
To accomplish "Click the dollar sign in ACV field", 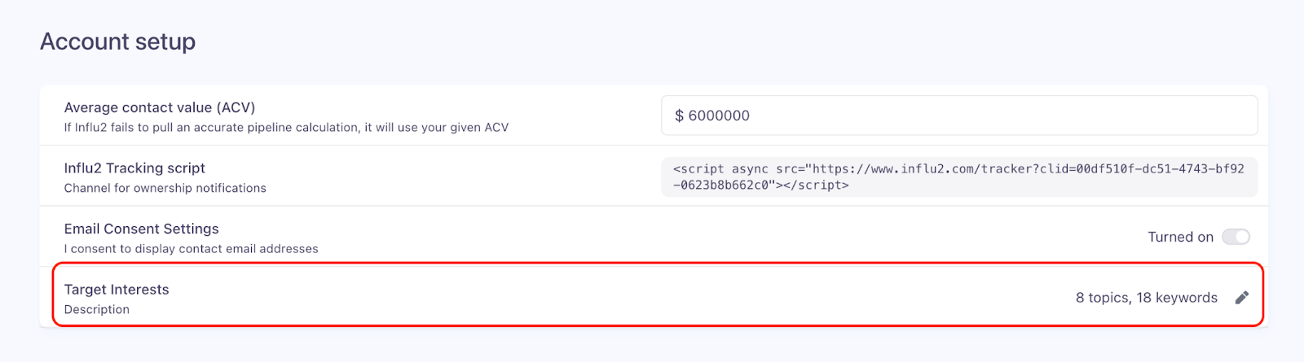I will coord(679,116).
